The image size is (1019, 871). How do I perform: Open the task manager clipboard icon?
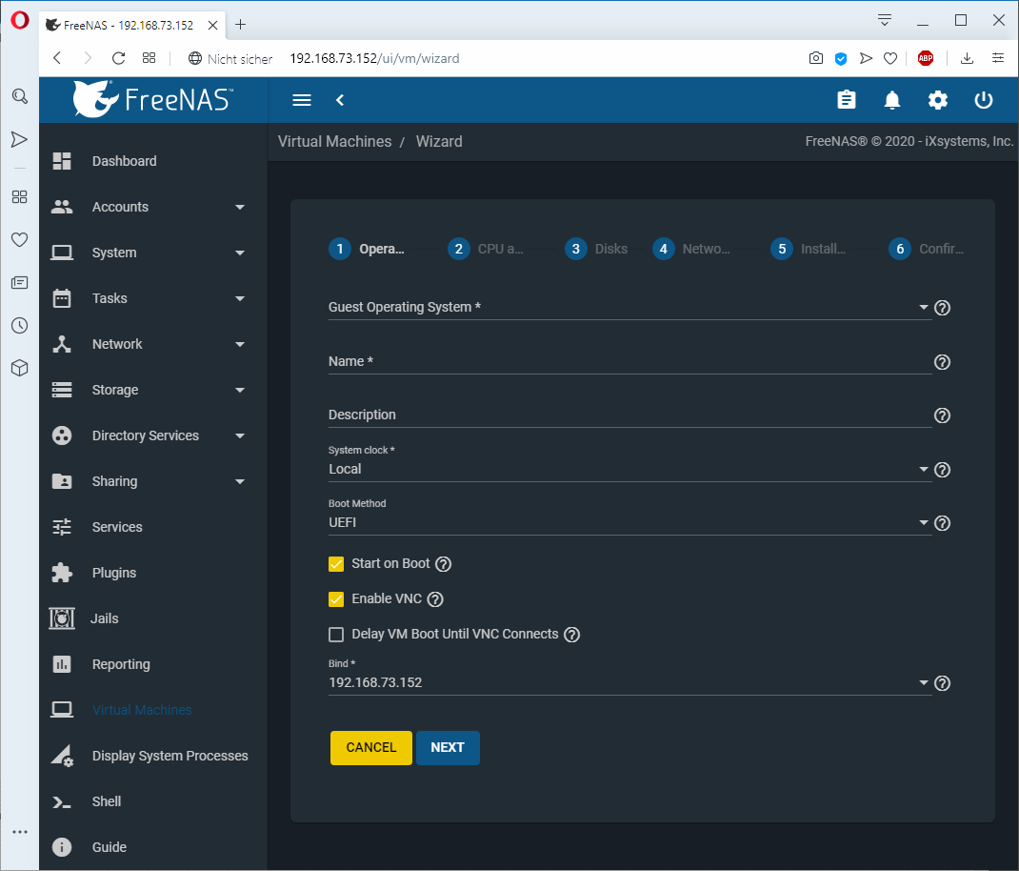pos(847,100)
